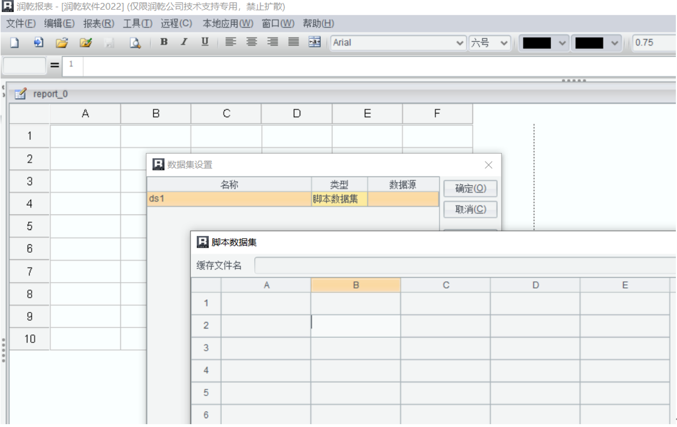Click the 数据源 column header
Image resolution: width=677 pixels, height=427 pixels.
coord(403,185)
